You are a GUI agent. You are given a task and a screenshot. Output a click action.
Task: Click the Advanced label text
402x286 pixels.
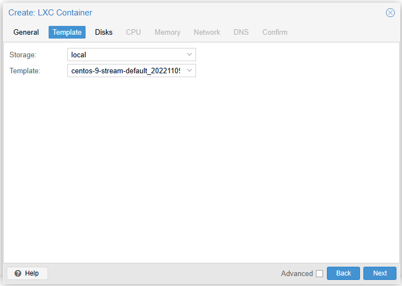pos(297,273)
